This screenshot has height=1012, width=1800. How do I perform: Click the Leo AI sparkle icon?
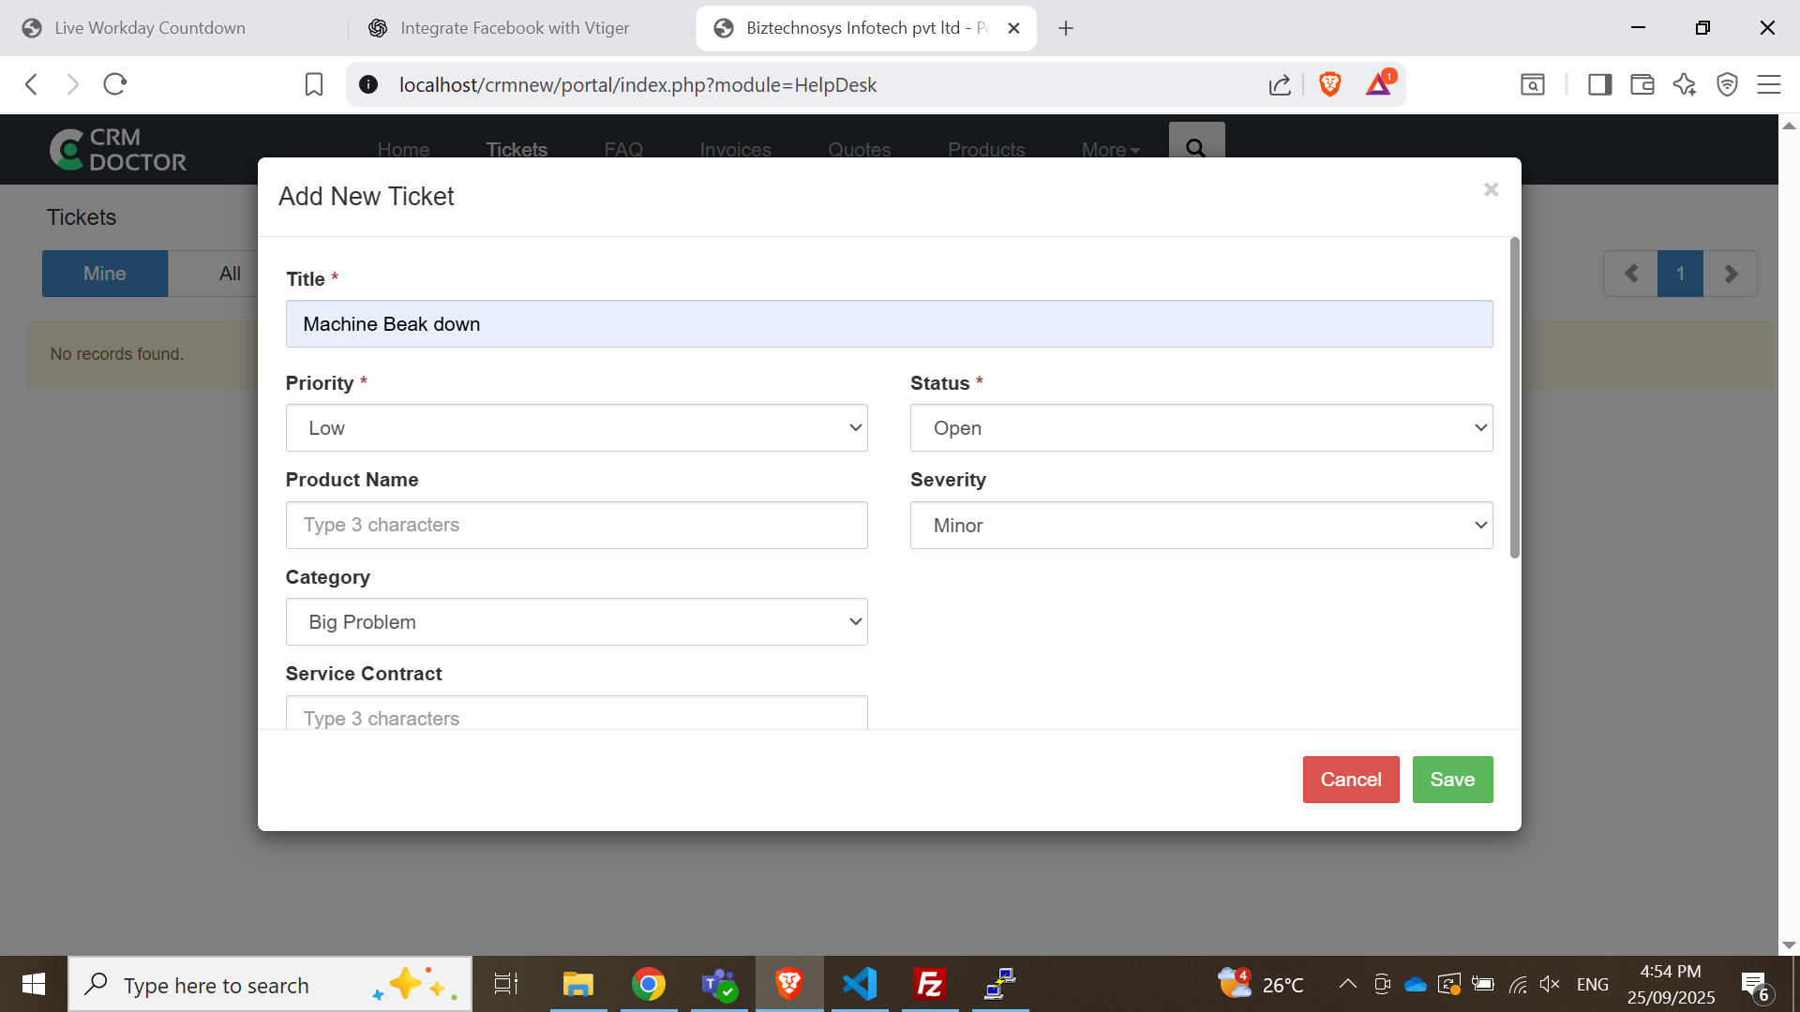click(1685, 84)
